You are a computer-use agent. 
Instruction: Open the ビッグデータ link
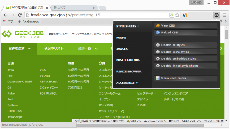click(x=145, y=93)
